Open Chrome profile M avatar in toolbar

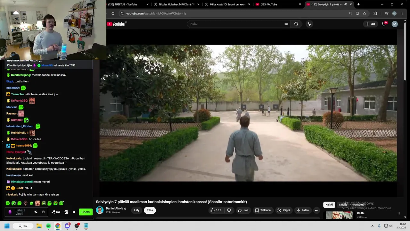pos(394,13)
